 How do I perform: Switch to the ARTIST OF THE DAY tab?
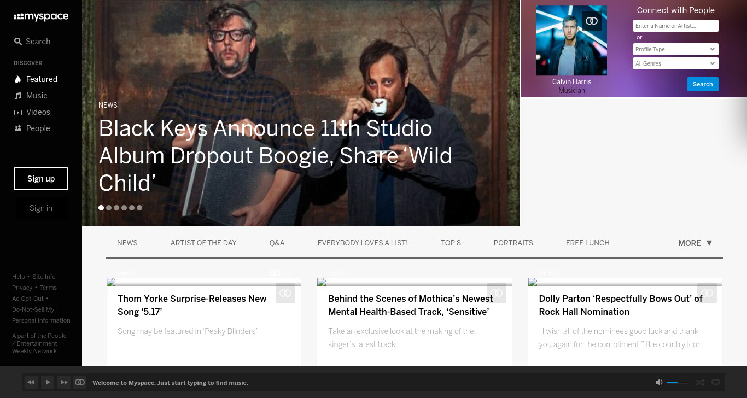(x=203, y=243)
